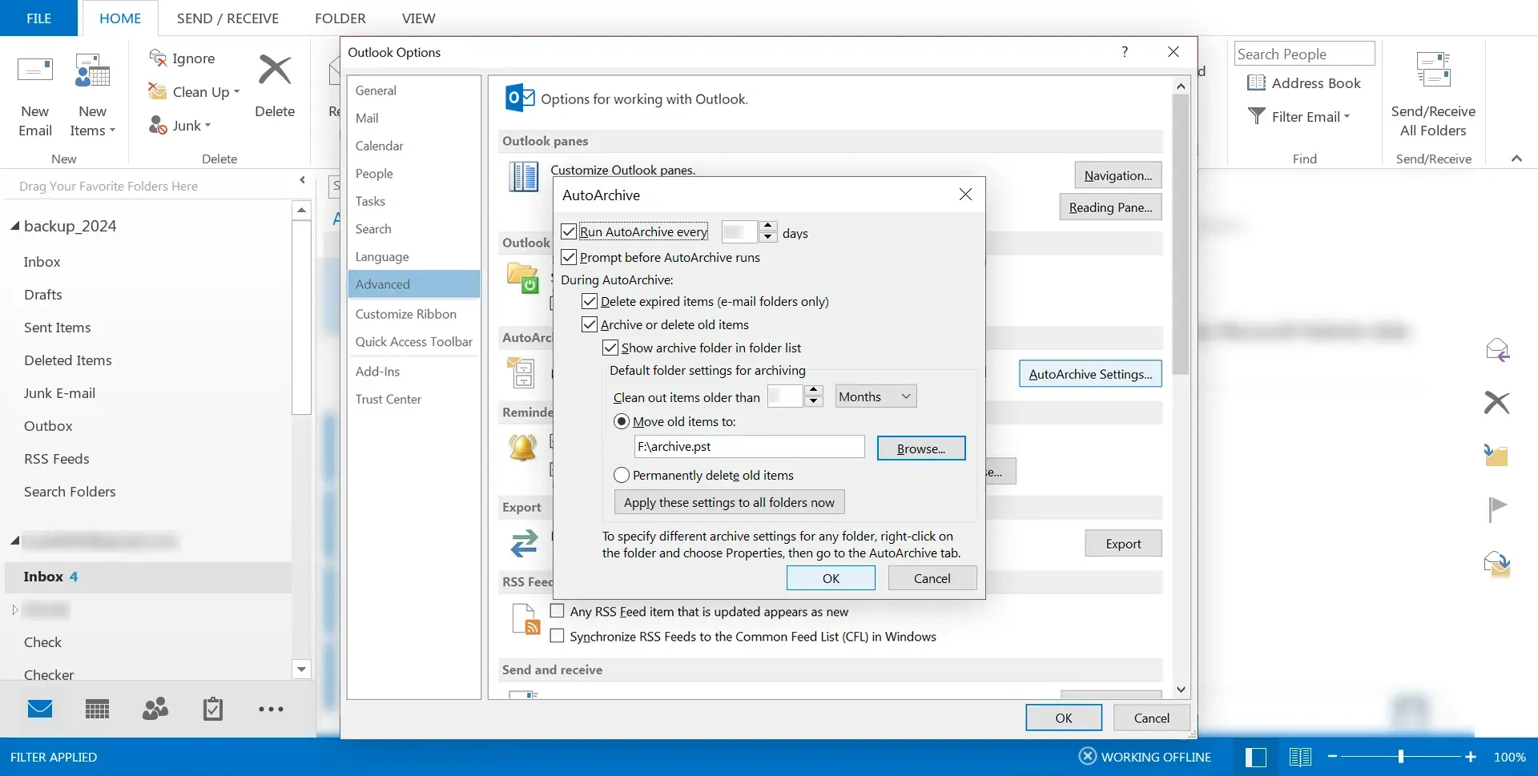Click the New Email icon
The image size is (1538, 776).
point(35,70)
